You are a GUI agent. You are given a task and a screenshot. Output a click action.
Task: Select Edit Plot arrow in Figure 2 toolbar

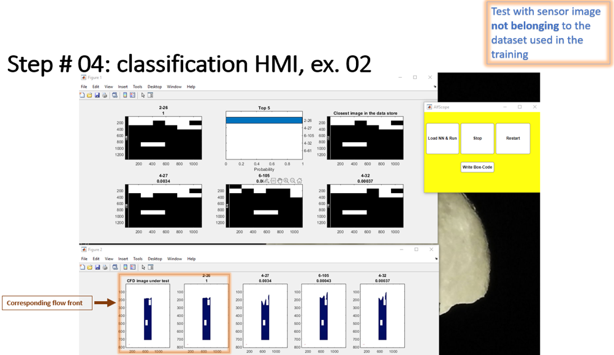[x=143, y=267]
